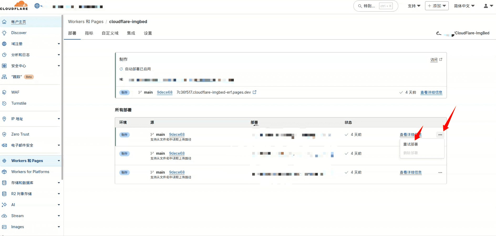Click the R2 对象存储 database icon

4,194
